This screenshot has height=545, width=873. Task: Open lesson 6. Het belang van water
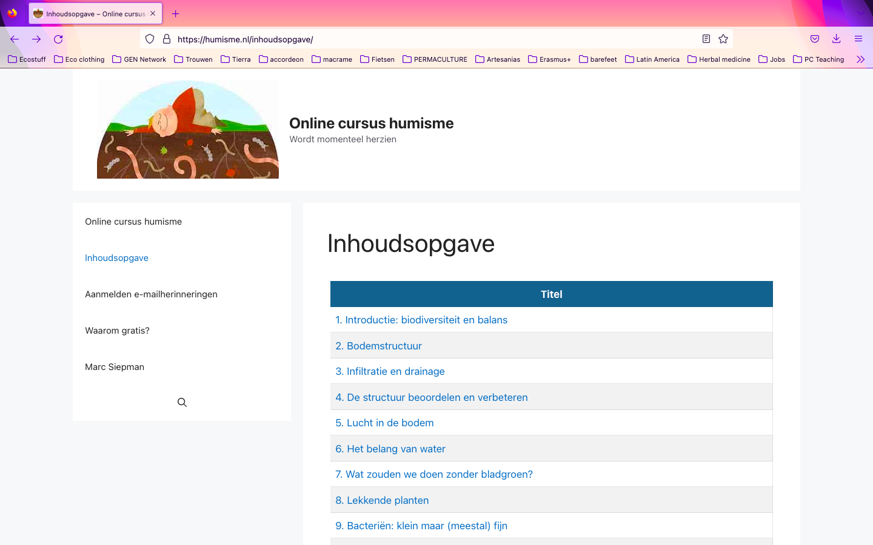(390, 449)
